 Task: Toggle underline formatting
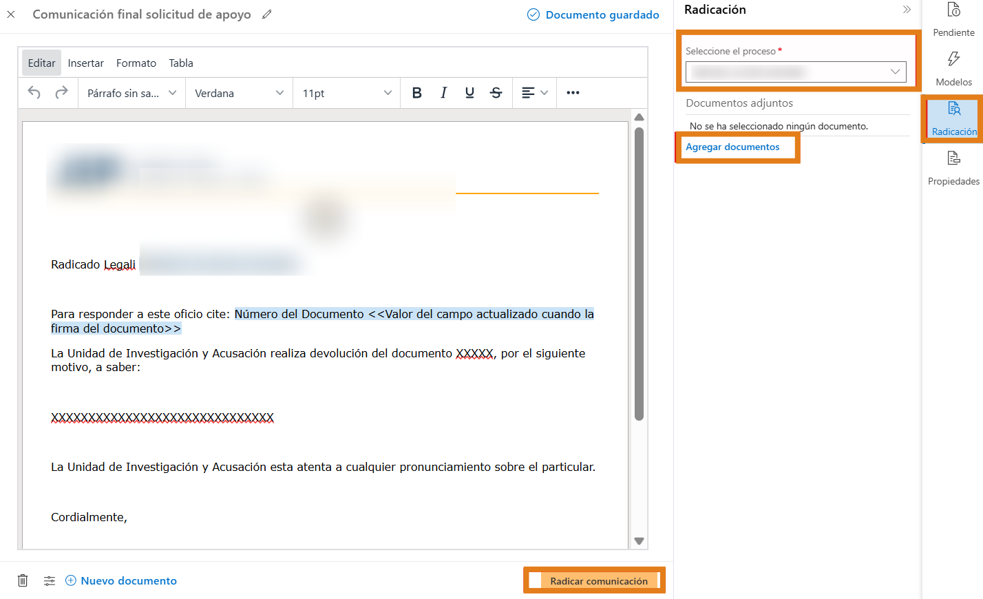click(x=469, y=93)
